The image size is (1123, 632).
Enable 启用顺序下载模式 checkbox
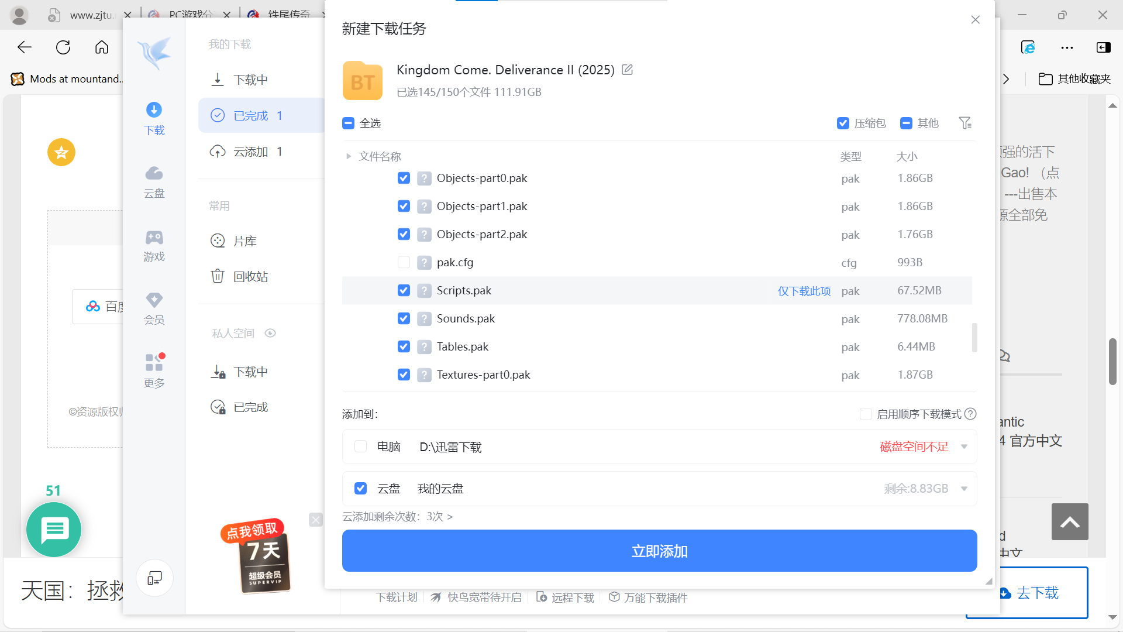click(x=866, y=414)
